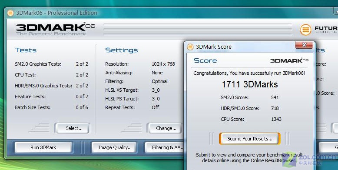Image resolution: width=338 pixels, height=170 pixels.
Task: Click the "3DMark Score" dialog title text
Action: click(x=214, y=47)
